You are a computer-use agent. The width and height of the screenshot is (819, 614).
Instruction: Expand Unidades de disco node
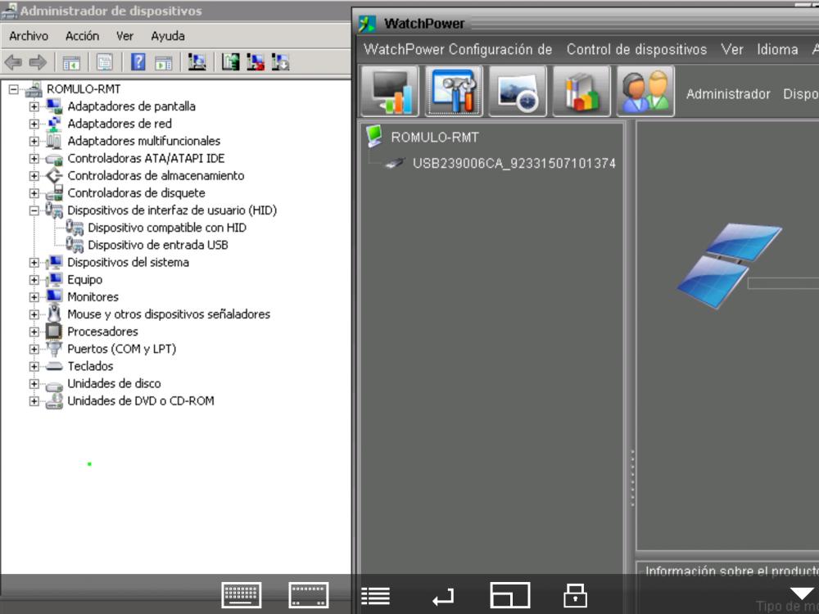[x=34, y=384]
